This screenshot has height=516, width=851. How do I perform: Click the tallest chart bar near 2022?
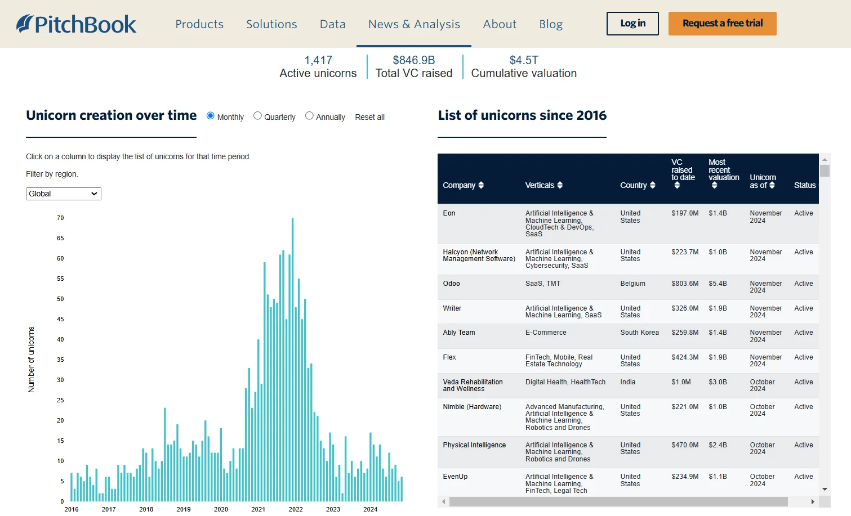pos(293,360)
